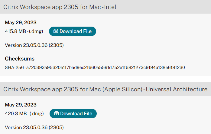Screen dimensions: 211x134
Task: Click the Download File button for Mac-Intel
Action: tap(72, 31)
